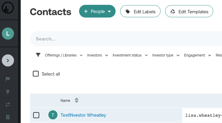Open the Investors filter dropdown
The width and height of the screenshot is (222, 123).
[x=97, y=55]
